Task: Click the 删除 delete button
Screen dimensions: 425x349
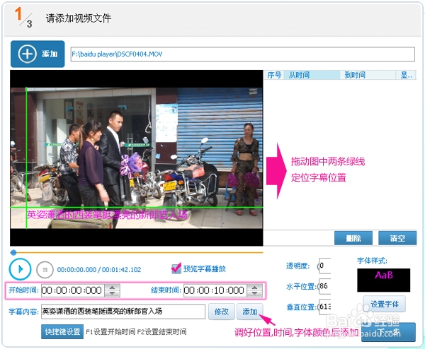Action: tap(353, 238)
